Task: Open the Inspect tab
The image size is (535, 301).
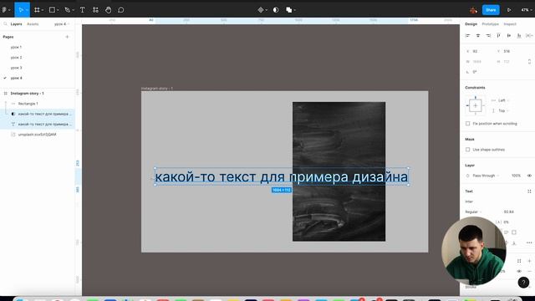Action: 510,24
